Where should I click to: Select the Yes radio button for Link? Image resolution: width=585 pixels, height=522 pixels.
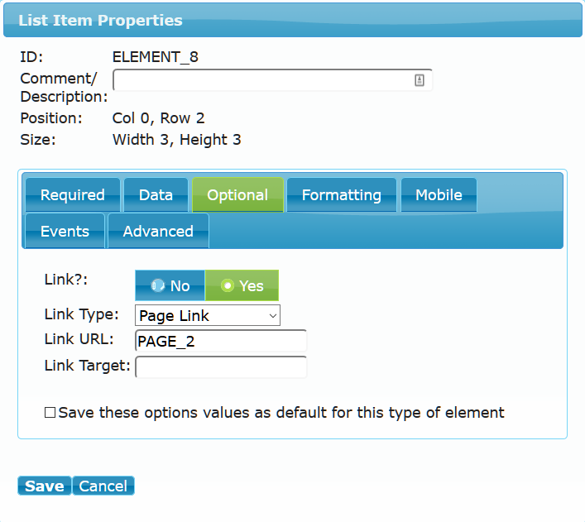242,285
